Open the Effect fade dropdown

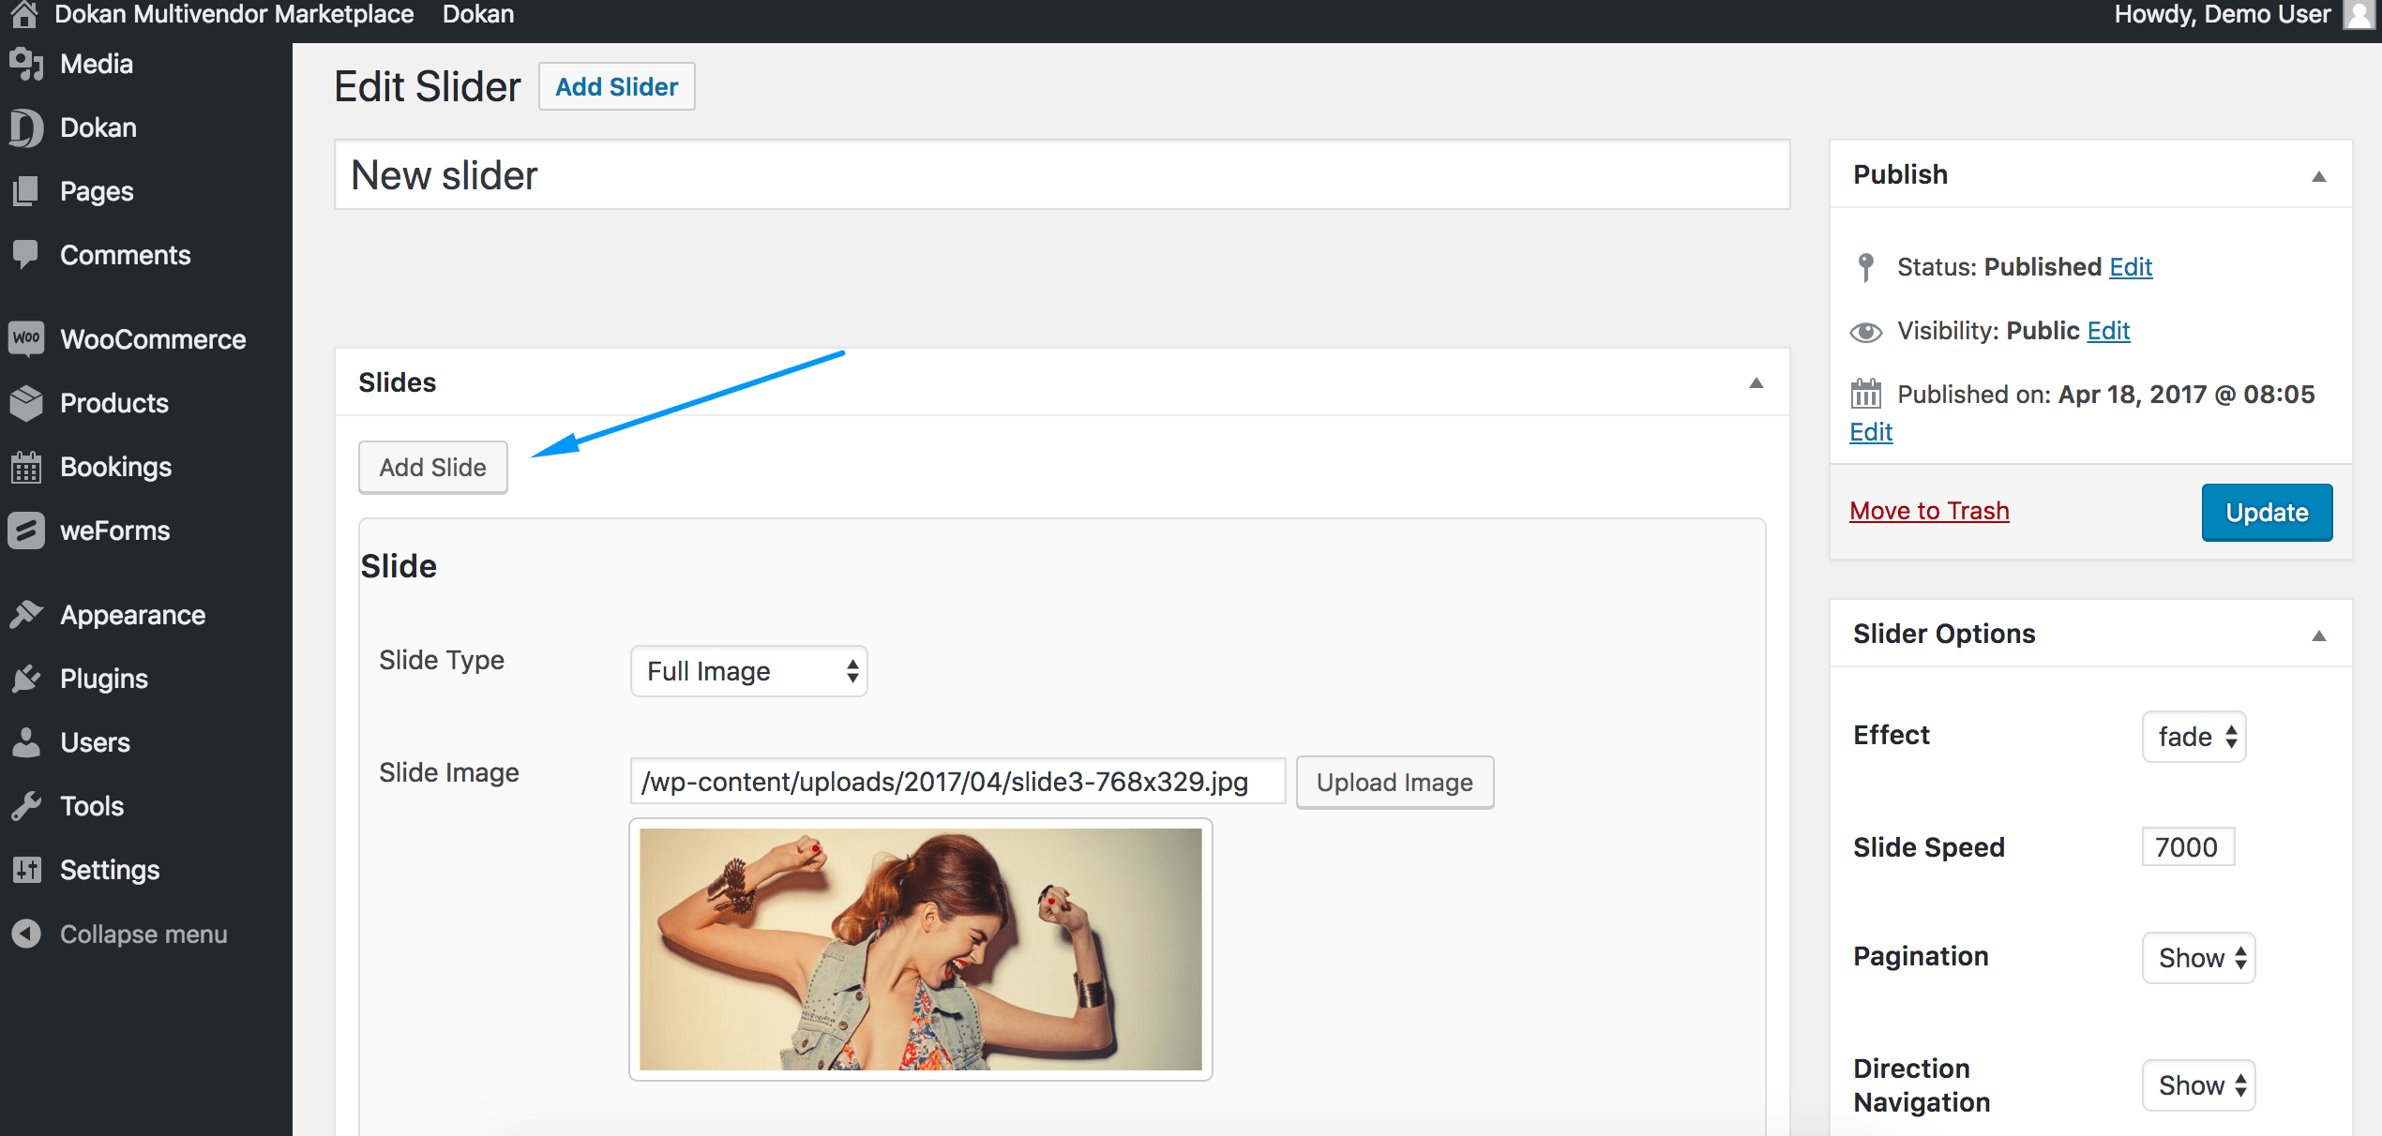pos(2194,737)
